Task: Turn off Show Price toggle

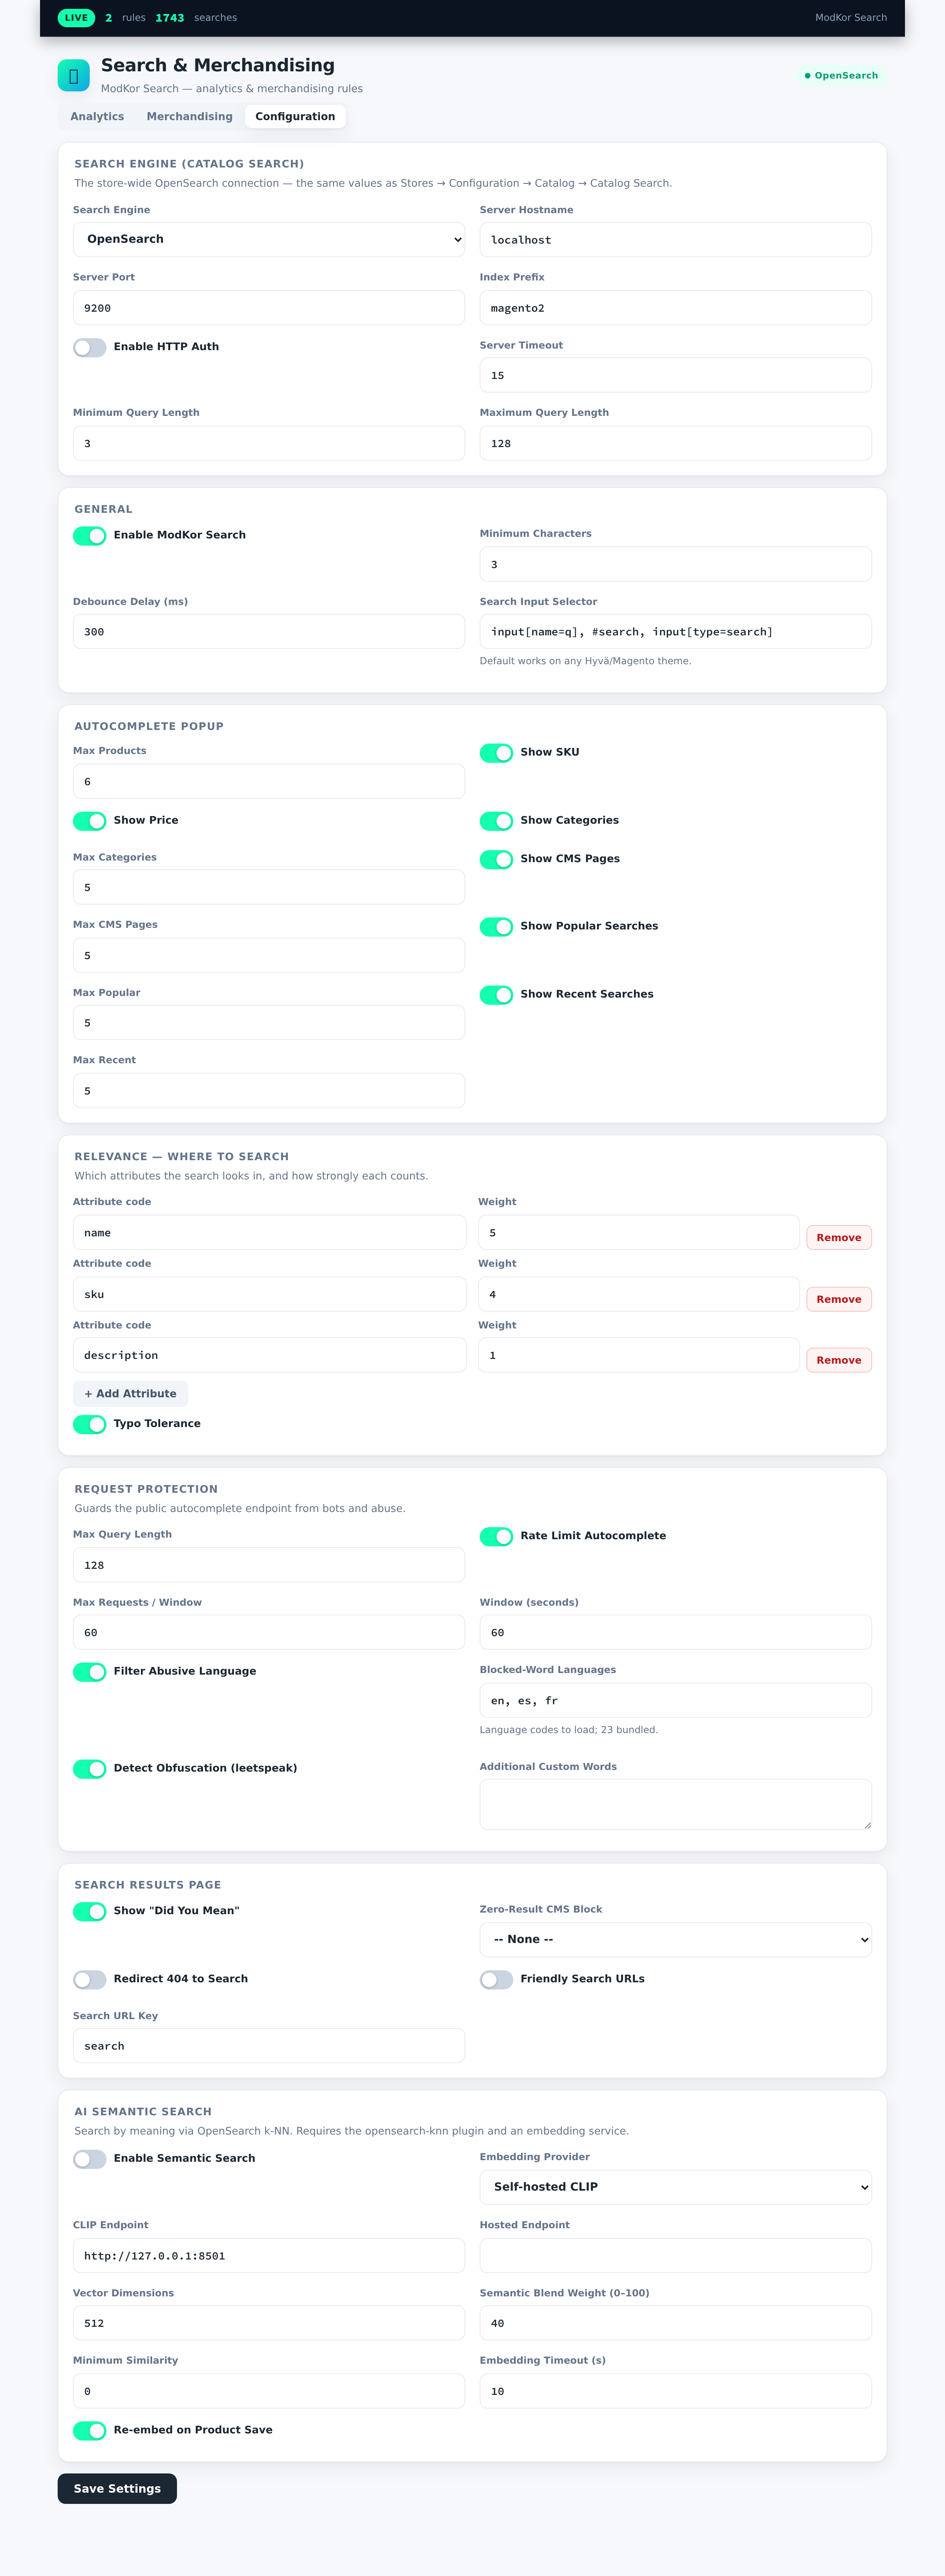Action: pyautogui.click(x=90, y=821)
